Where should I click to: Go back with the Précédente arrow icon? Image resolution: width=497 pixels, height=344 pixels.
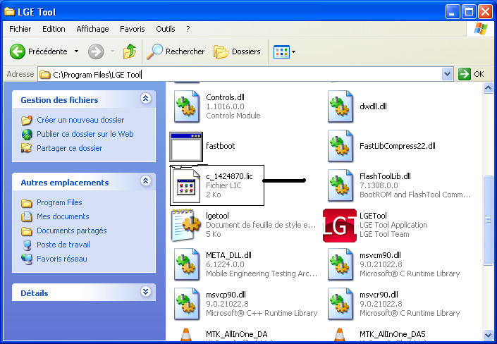[x=17, y=51]
